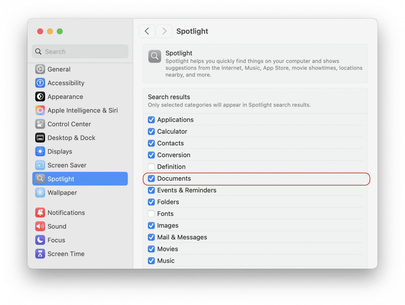Click the Displays sun icon
Viewport: 405px width, 305px height.
click(x=40, y=151)
